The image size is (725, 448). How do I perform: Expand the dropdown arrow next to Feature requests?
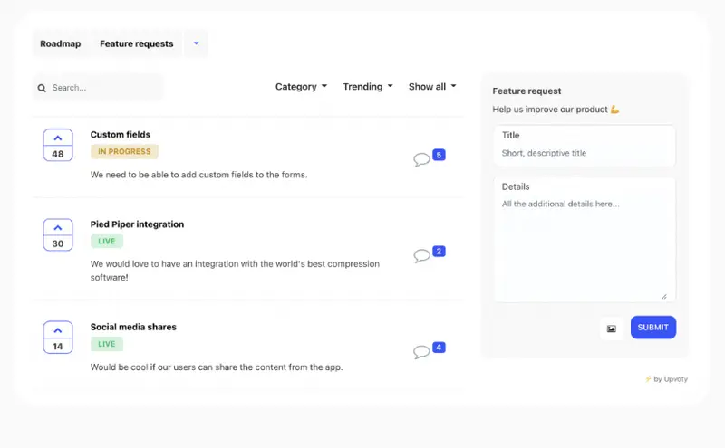196,43
